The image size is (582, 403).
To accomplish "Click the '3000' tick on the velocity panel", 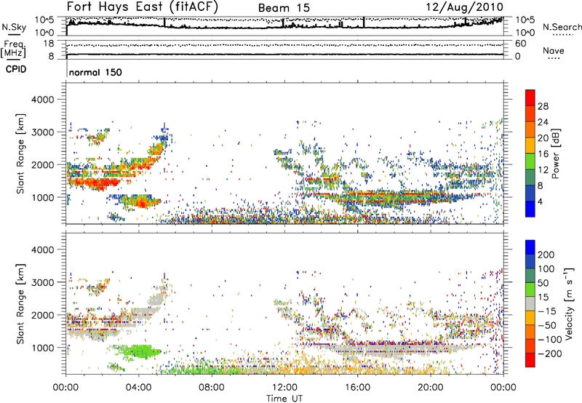I will tap(42, 282).
